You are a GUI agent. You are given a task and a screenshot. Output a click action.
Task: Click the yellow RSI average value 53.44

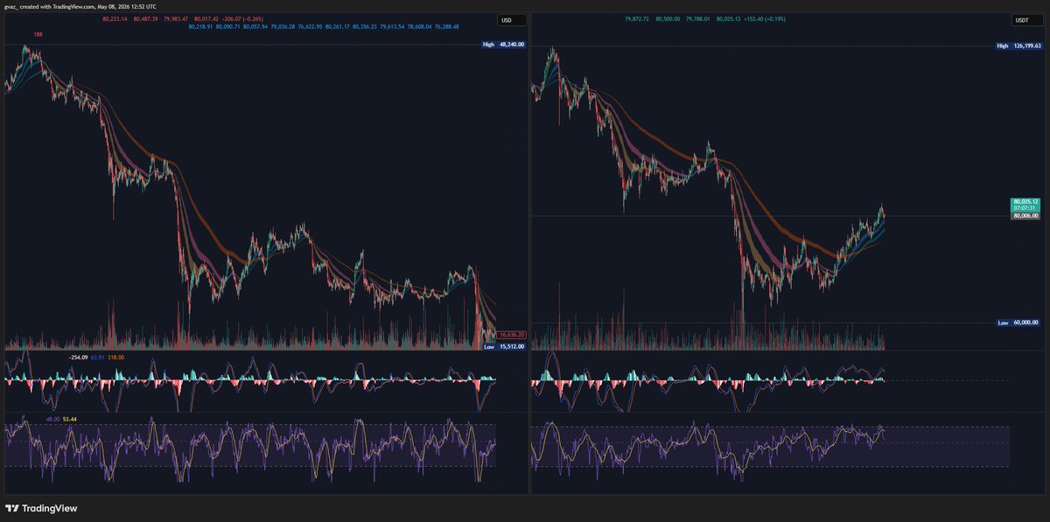point(71,420)
